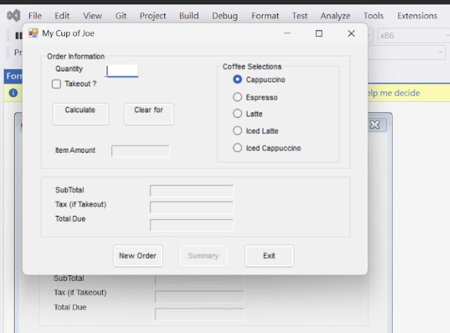Pick the Iced Cappuccino radio button
Screen dimensions: 450x333
(238, 148)
